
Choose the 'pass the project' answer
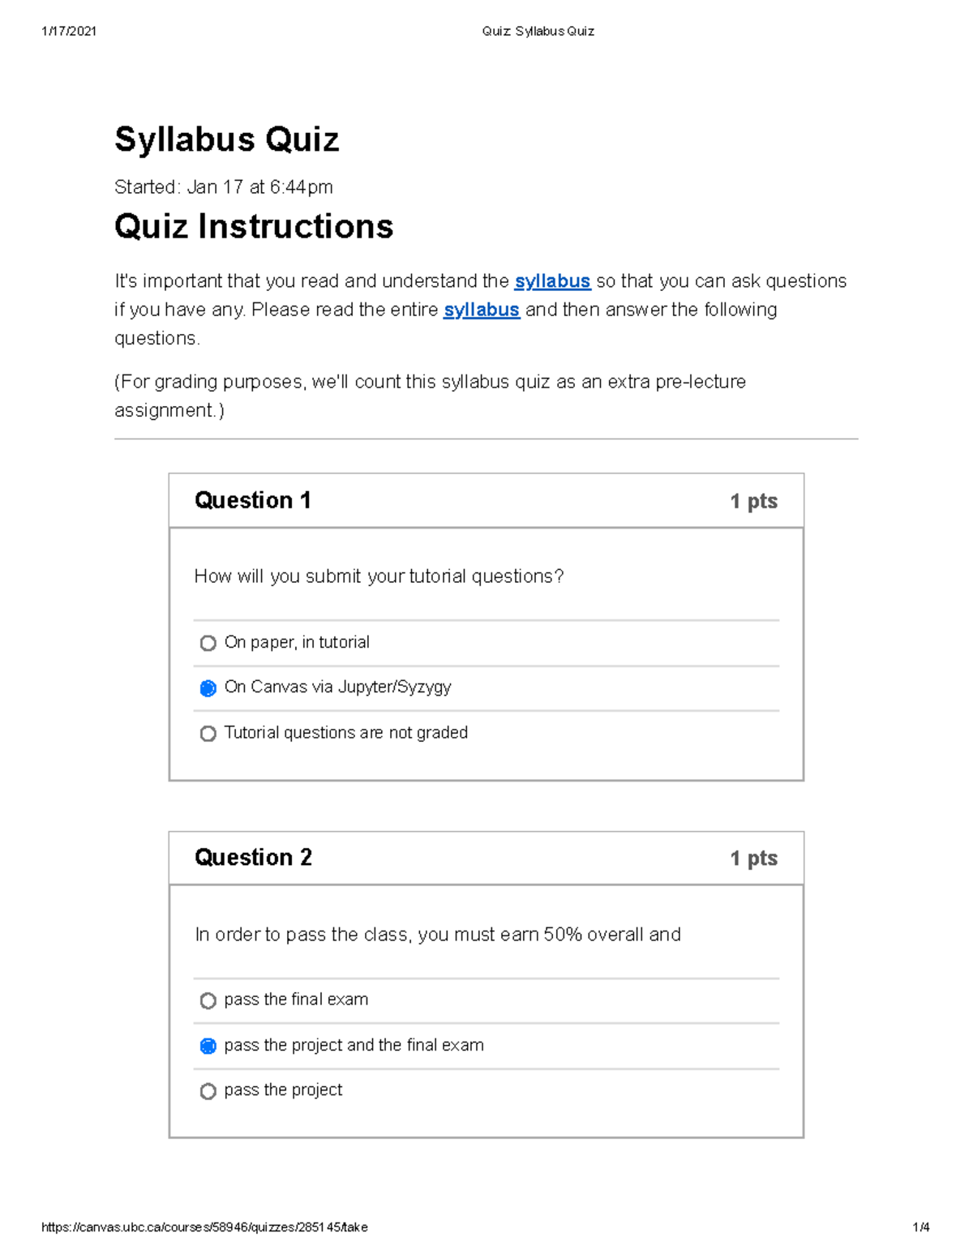[209, 1090]
